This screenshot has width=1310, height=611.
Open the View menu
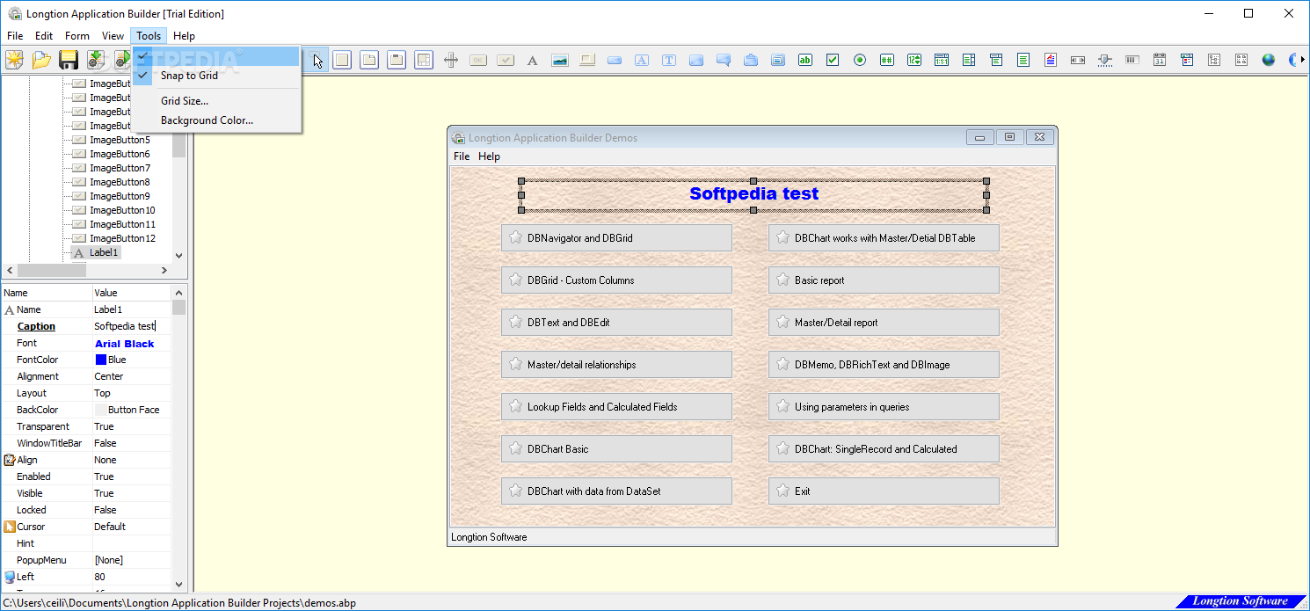113,36
